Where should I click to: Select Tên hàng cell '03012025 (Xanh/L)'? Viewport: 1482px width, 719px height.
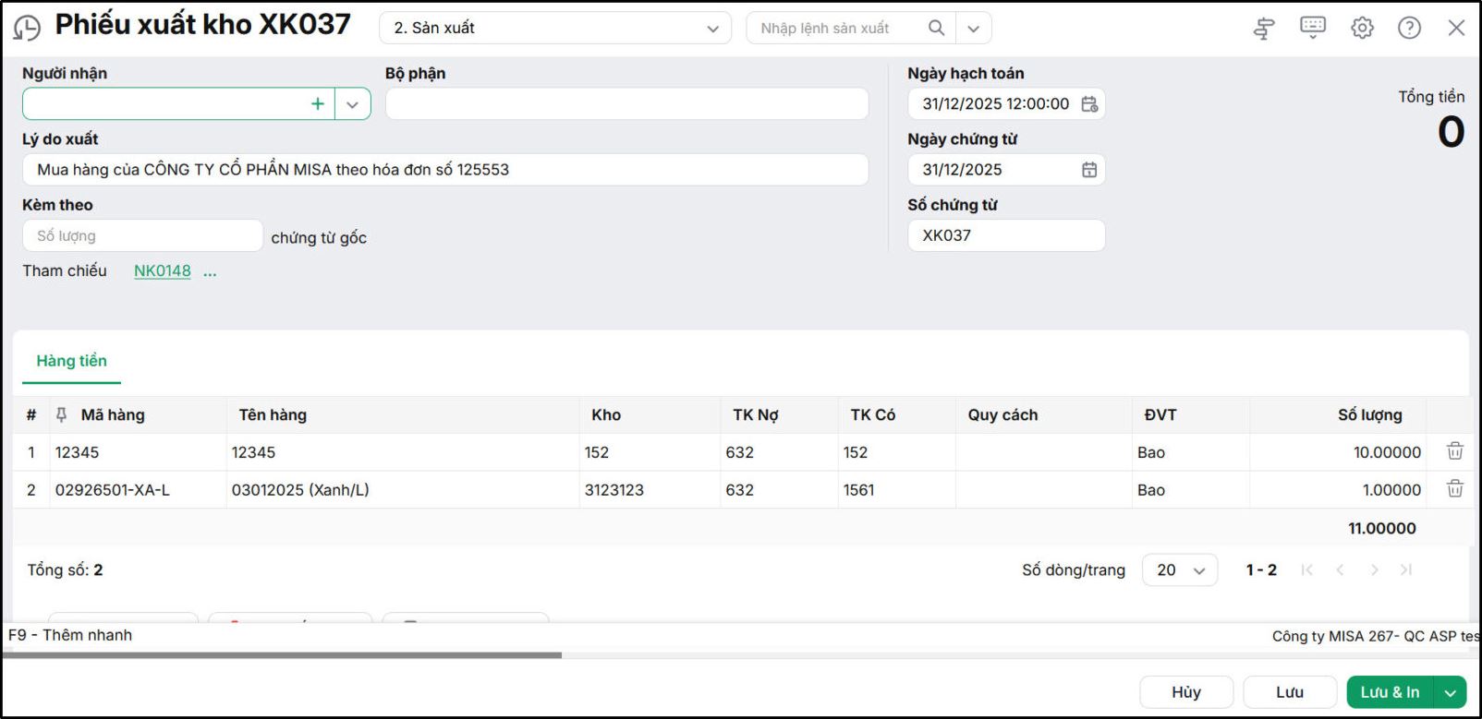[403, 489]
